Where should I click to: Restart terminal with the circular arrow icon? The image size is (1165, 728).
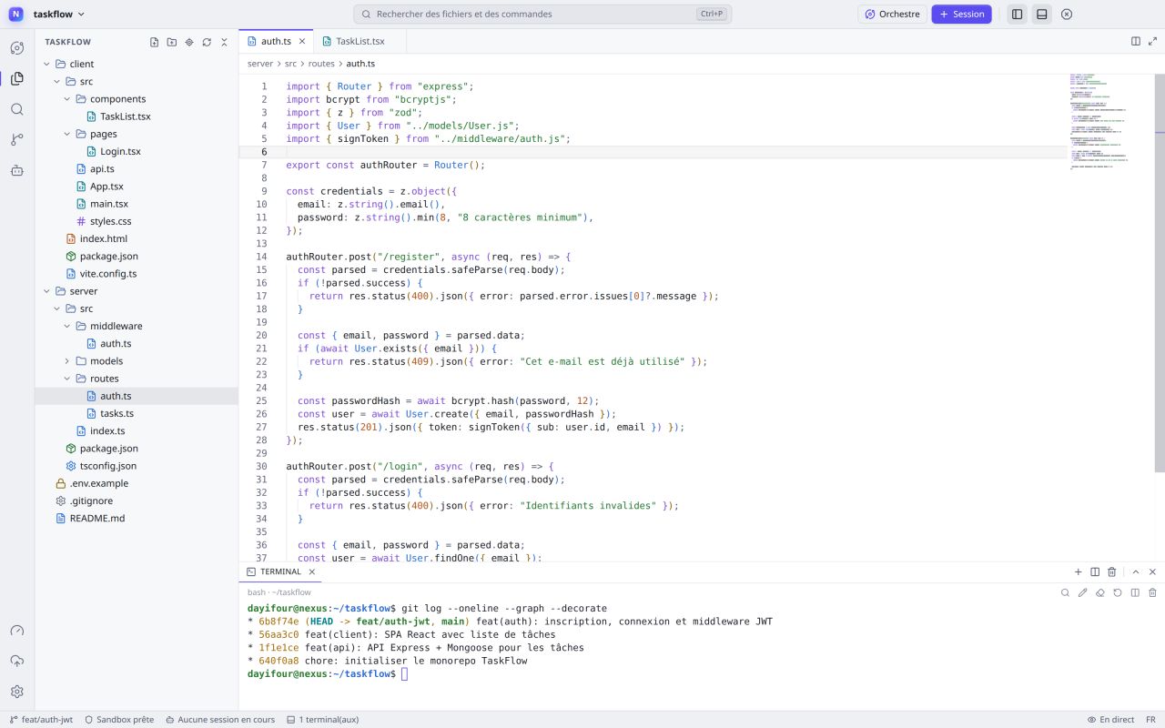(1118, 592)
